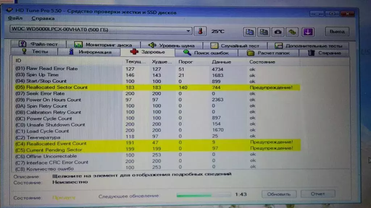Sort by the Худше... column header
The image size is (371, 208).
[162, 62]
